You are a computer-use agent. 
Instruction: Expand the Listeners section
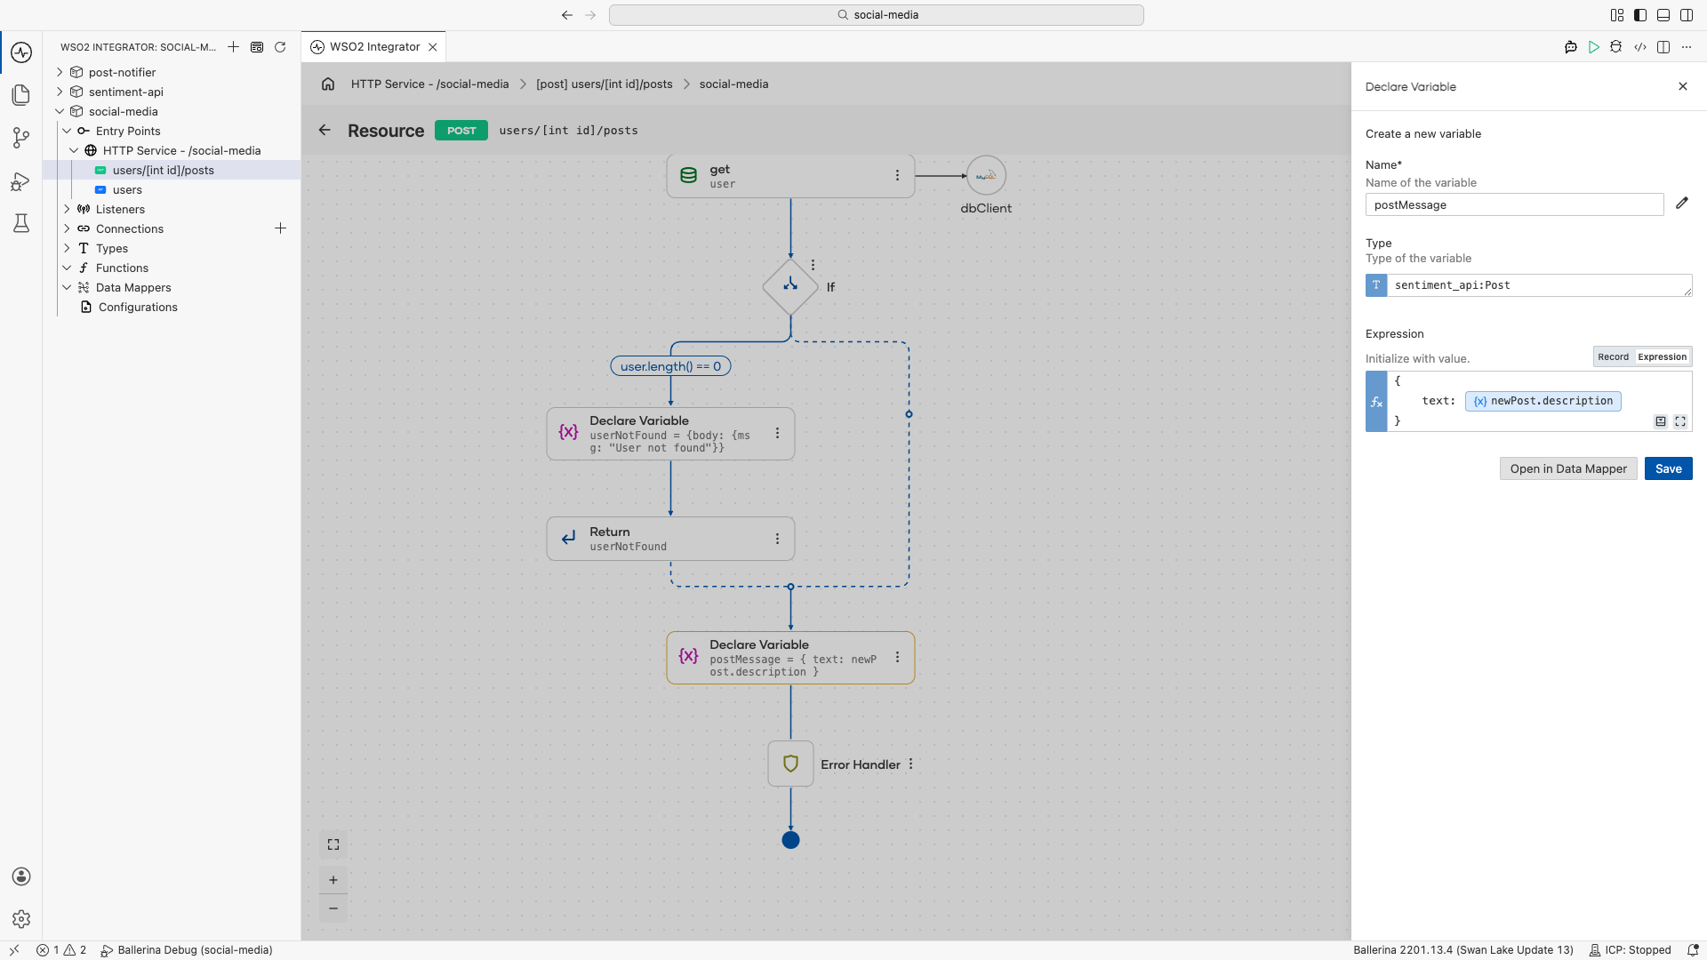pyautogui.click(x=67, y=209)
